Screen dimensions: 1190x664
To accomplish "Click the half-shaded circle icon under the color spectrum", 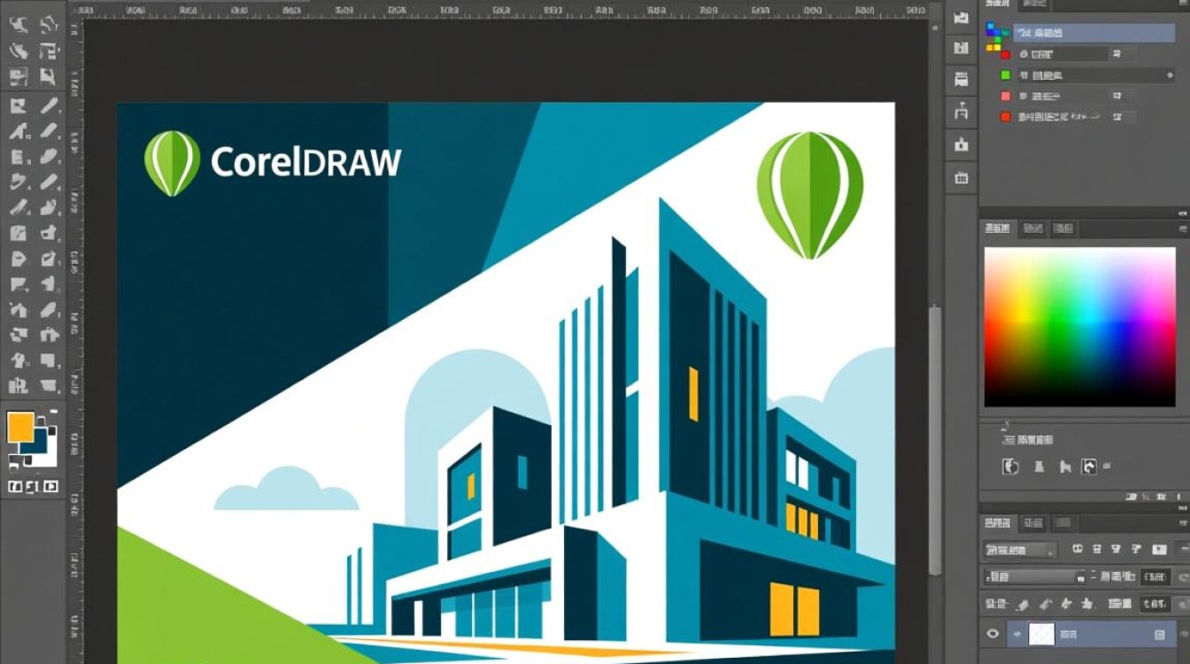I will (1010, 467).
